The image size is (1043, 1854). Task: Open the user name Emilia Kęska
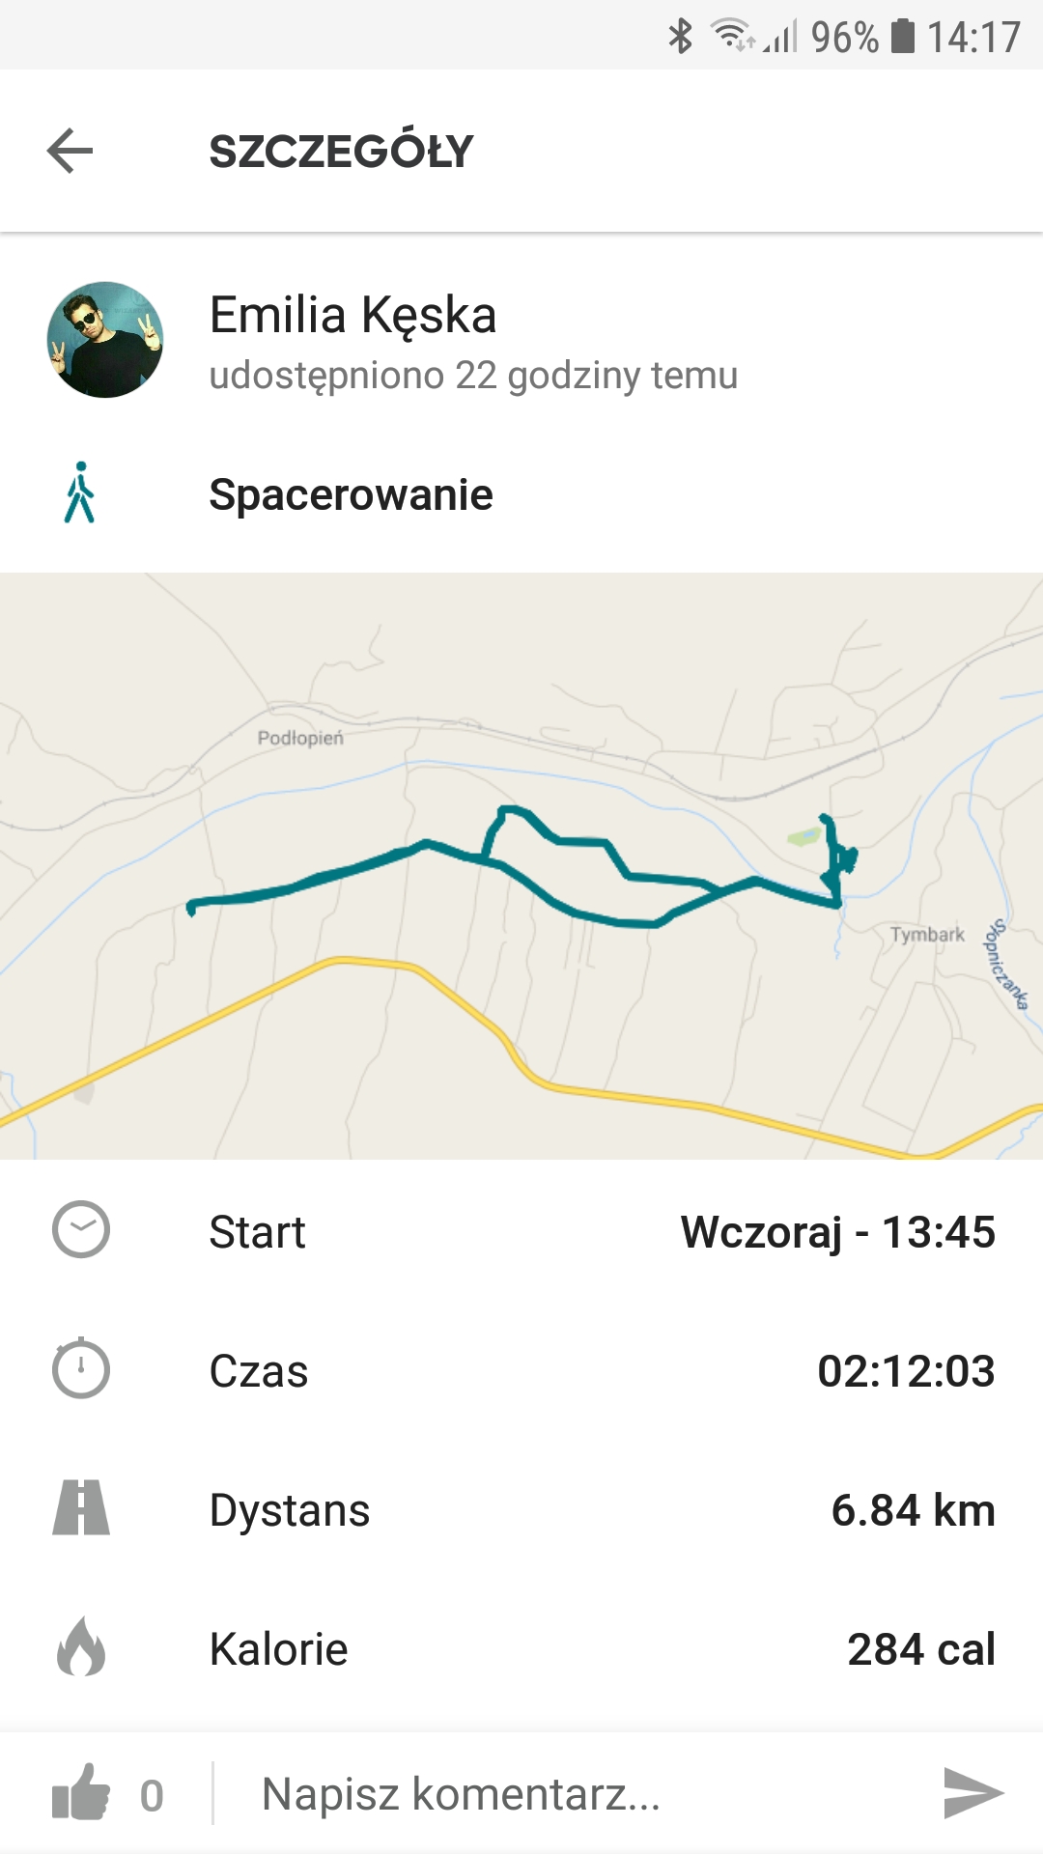pos(353,315)
